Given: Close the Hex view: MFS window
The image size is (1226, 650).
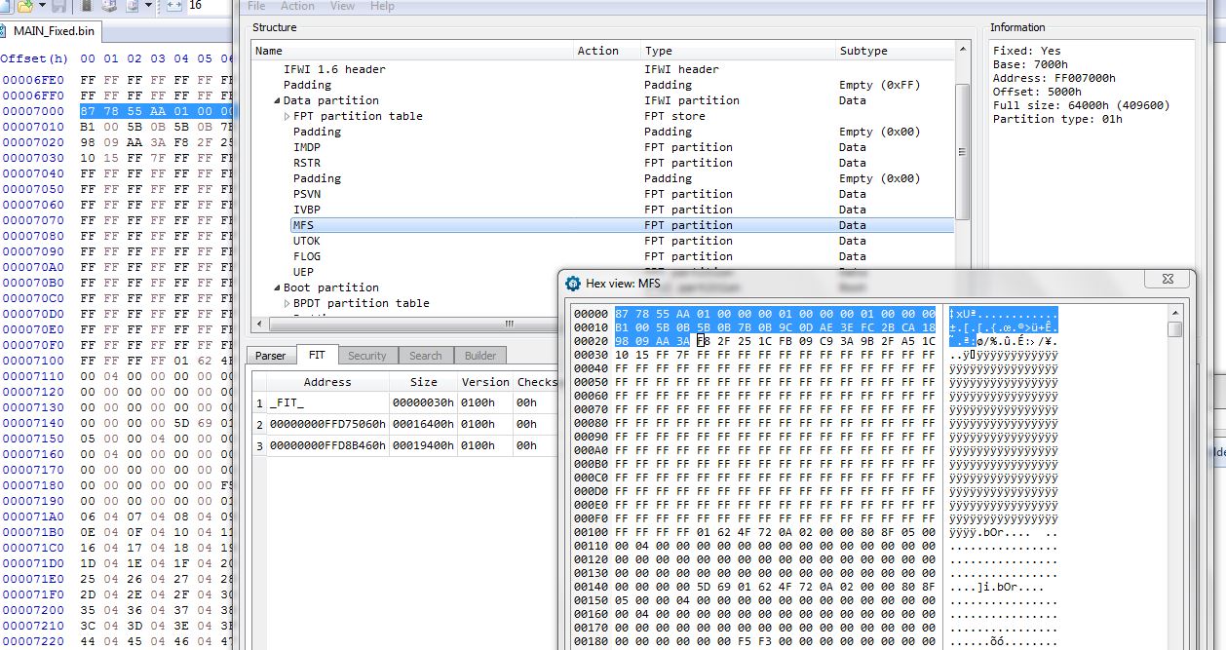Looking at the screenshot, I should pyautogui.click(x=1166, y=280).
